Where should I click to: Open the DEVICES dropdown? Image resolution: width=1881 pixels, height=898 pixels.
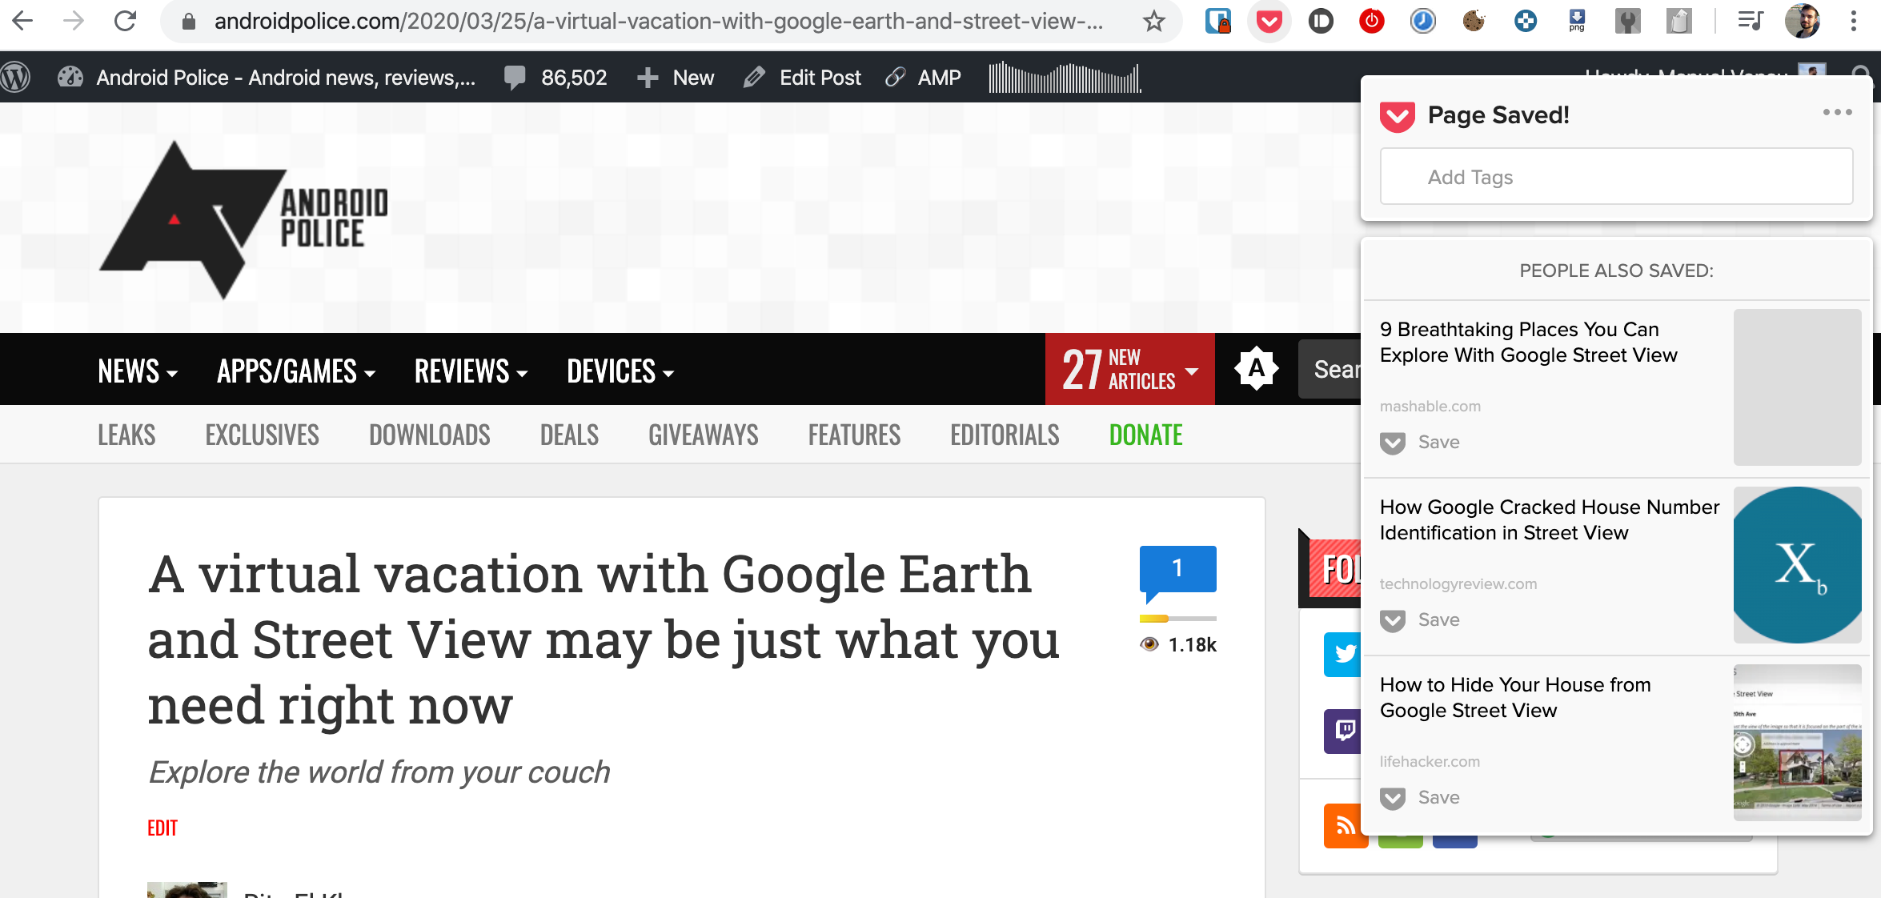(x=619, y=371)
